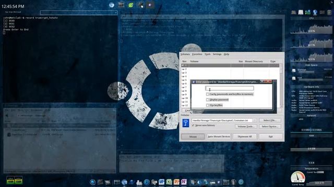This screenshot has width=334, height=187.
Task: Tick the Display password checkbox
Action: pos(208,100)
